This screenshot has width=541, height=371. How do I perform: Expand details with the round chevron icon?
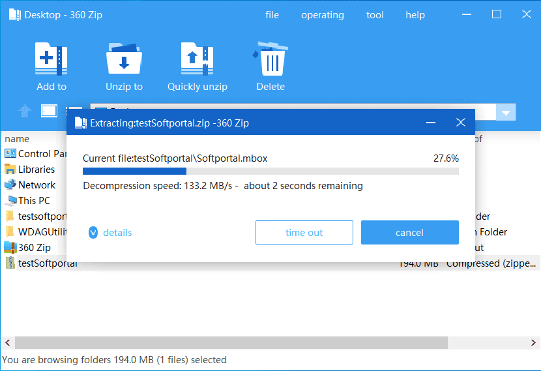[x=93, y=233]
